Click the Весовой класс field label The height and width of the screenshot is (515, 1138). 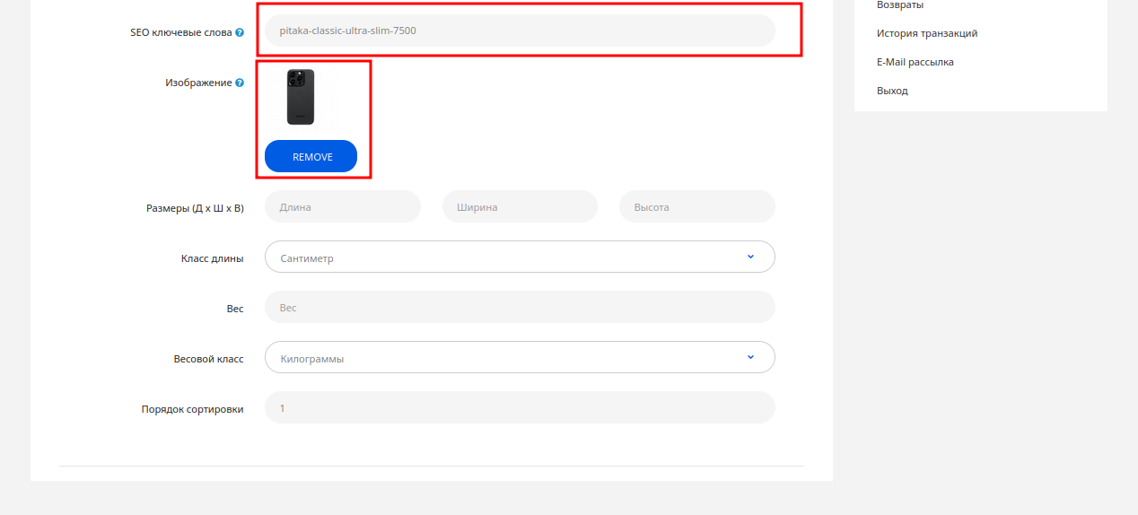pos(208,358)
